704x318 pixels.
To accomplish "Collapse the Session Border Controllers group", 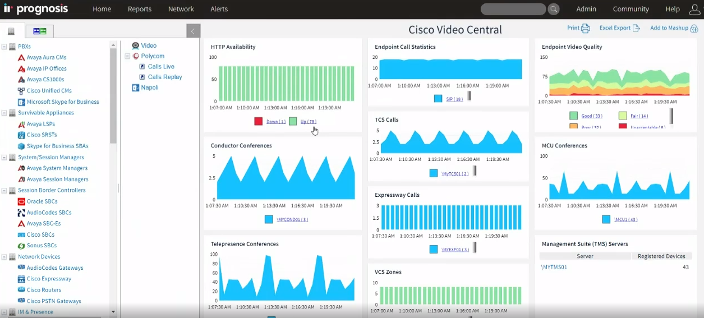I will click(4, 191).
